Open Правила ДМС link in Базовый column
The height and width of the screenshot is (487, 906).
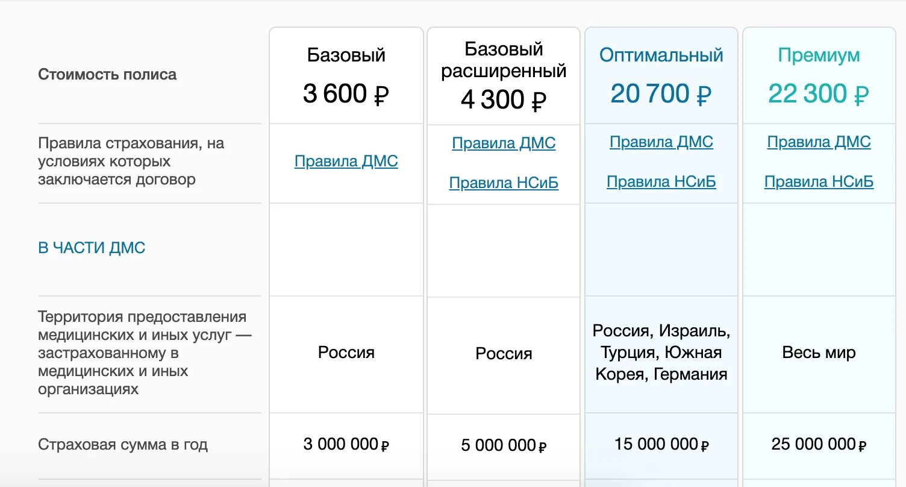(346, 162)
